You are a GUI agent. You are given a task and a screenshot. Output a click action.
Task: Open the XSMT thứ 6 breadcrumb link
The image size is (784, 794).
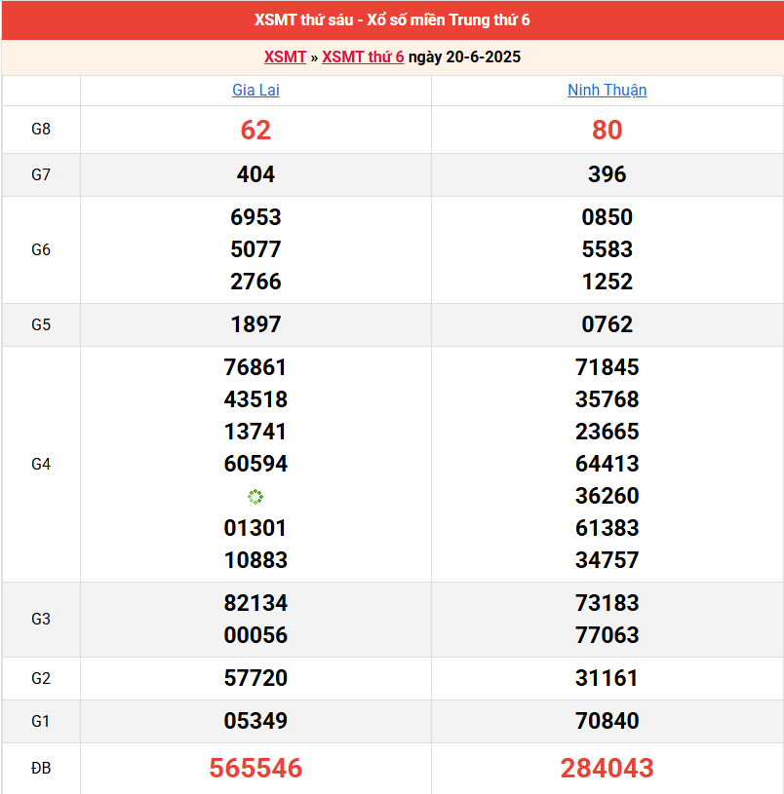[x=363, y=57]
